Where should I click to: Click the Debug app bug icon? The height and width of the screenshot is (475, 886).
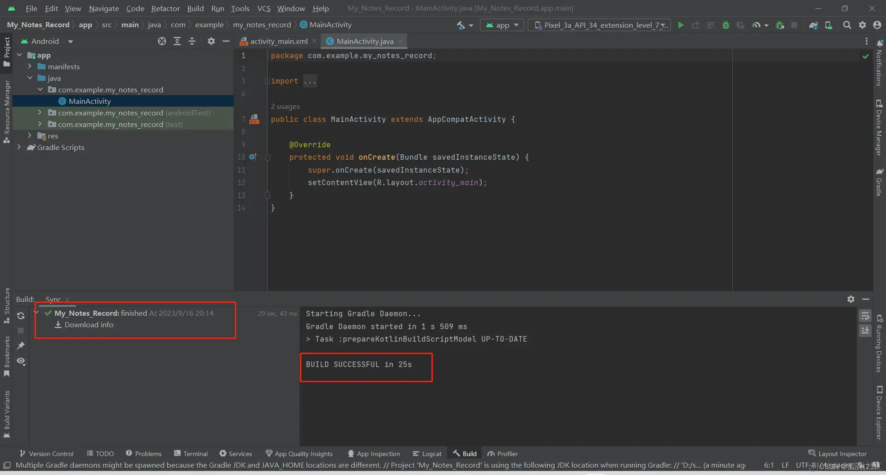[x=726, y=25]
